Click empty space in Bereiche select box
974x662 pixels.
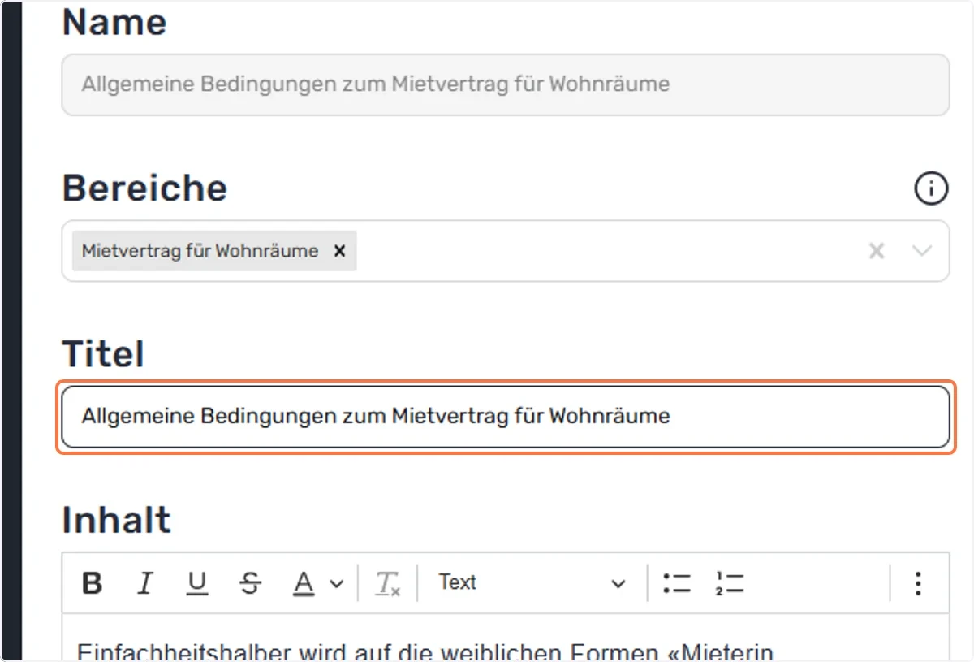pyautogui.click(x=609, y=251)
